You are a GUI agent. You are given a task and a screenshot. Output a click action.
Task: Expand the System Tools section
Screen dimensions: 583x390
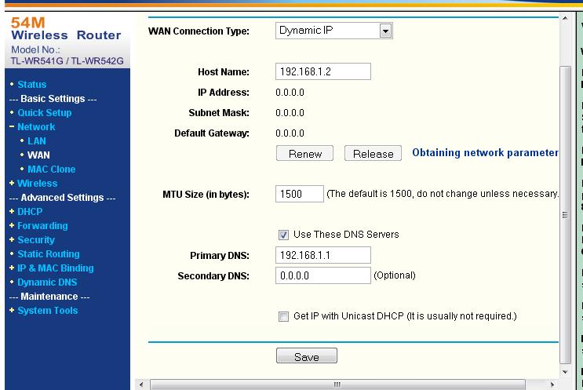[47, 311]
